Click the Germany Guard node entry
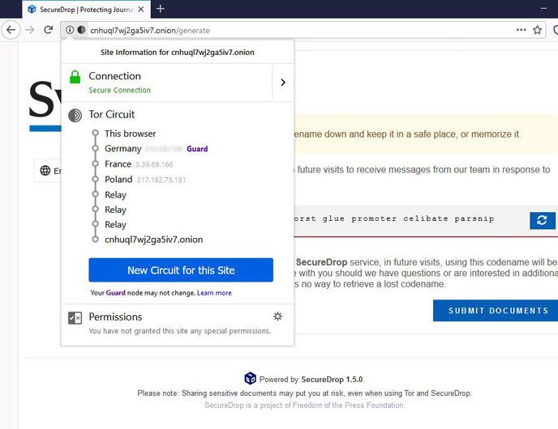The image size is (558, 429). click(x=123, y=149)
